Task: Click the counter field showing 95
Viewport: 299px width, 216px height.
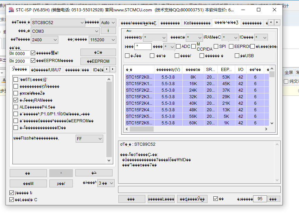Action: [260, 199]
